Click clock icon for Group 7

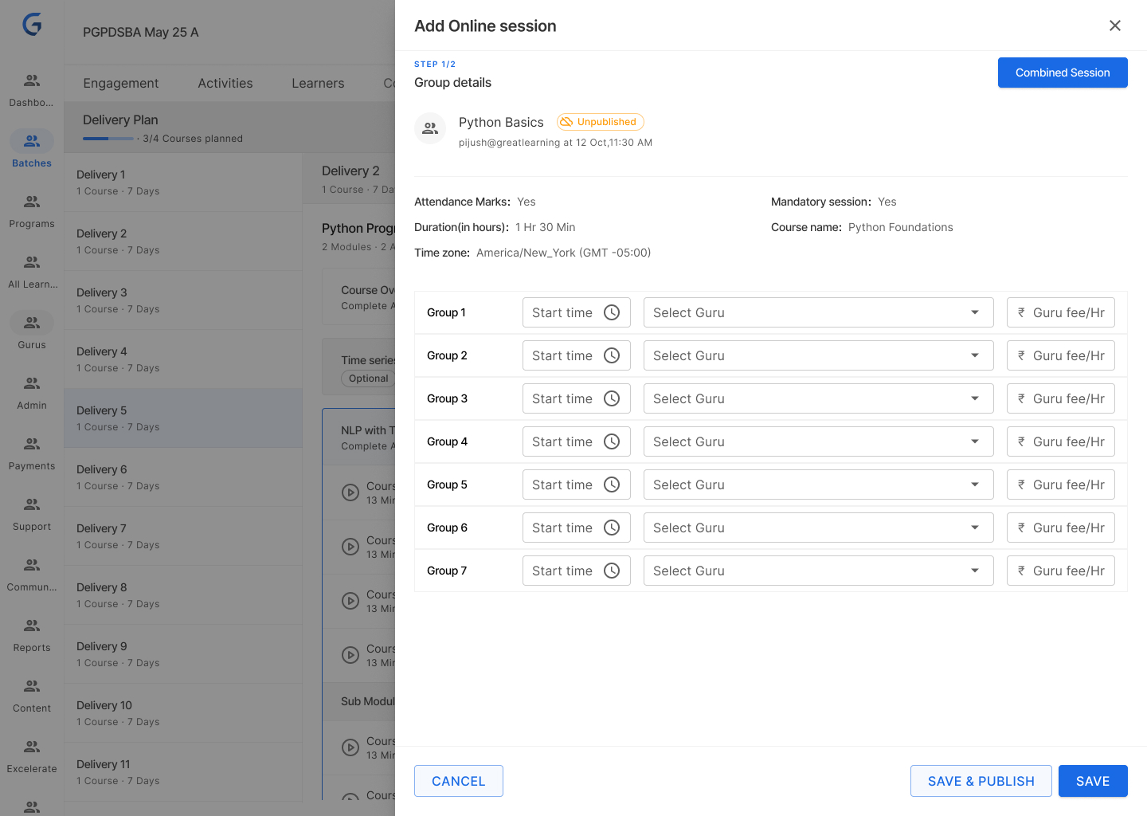pyautogui.click(x=612, y=571)
